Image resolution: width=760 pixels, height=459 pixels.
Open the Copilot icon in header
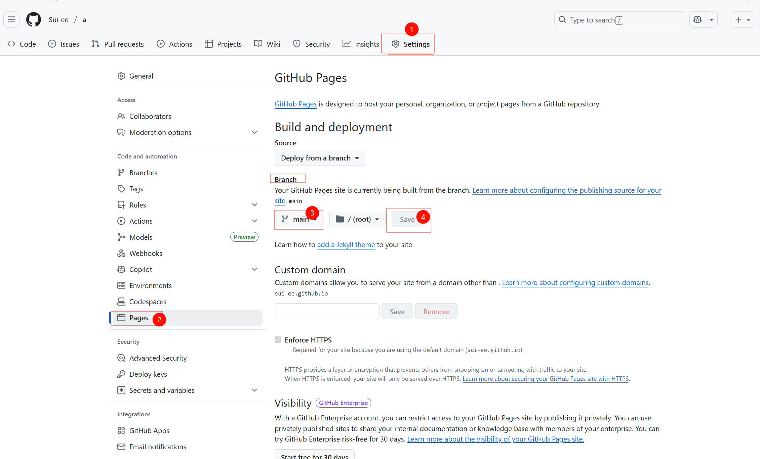pos(697,20)
